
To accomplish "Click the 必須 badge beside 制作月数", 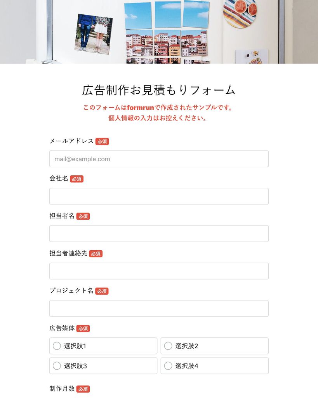I will 83,389.
